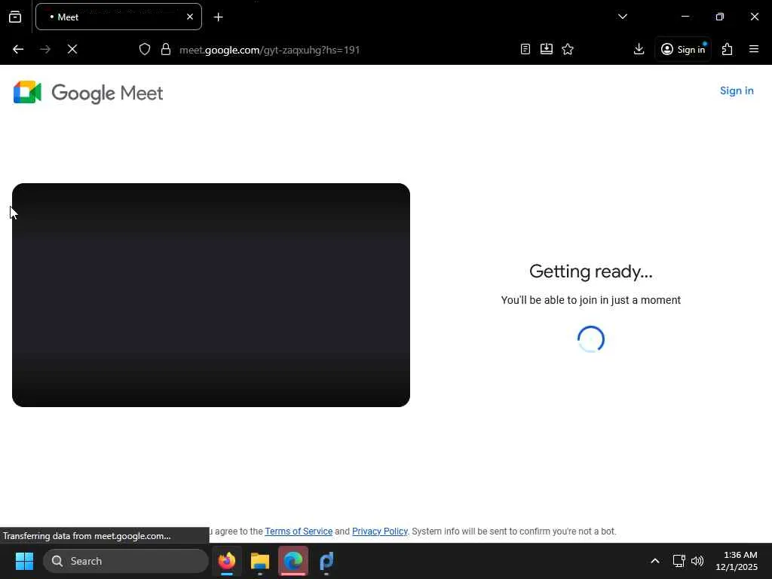The height and width of the screenshot is (579, 772).
Task: Open the Firefox View button
Action: coord(15,17)
